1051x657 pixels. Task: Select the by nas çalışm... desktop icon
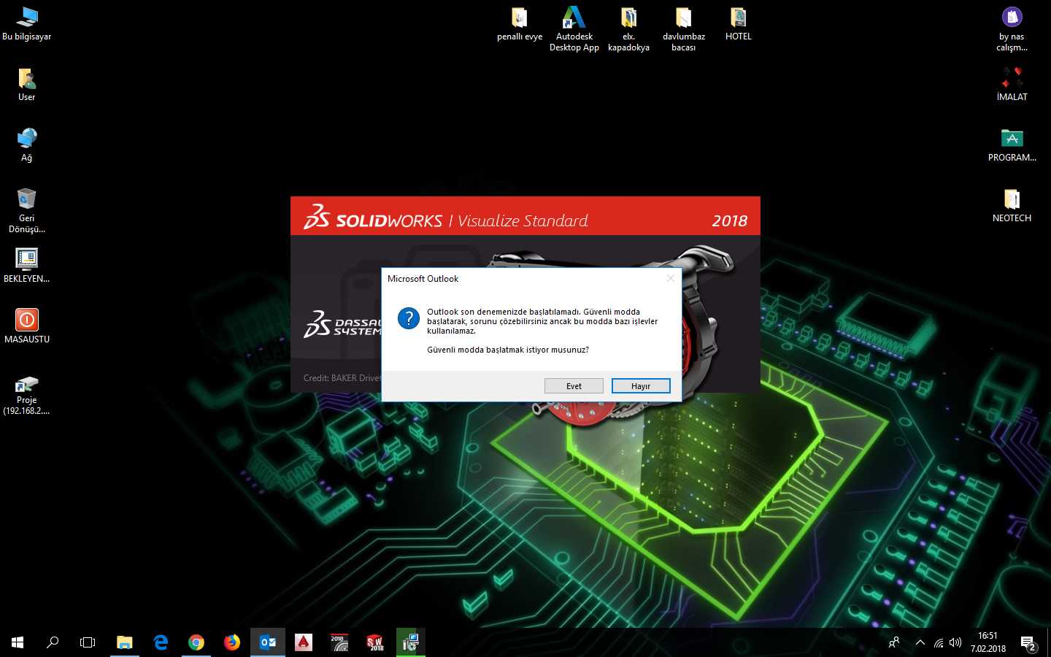pyautogui.click(x=1012, y=28)
